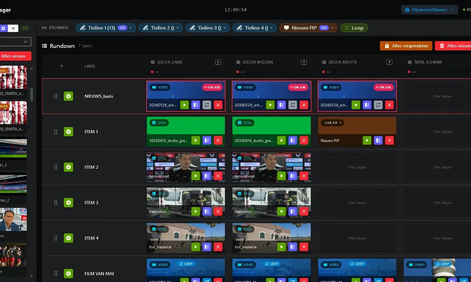This screenshot has height=282, width=471.
Task: Play the NIEUWS_basis rundown row
Action: coord(68,96)
